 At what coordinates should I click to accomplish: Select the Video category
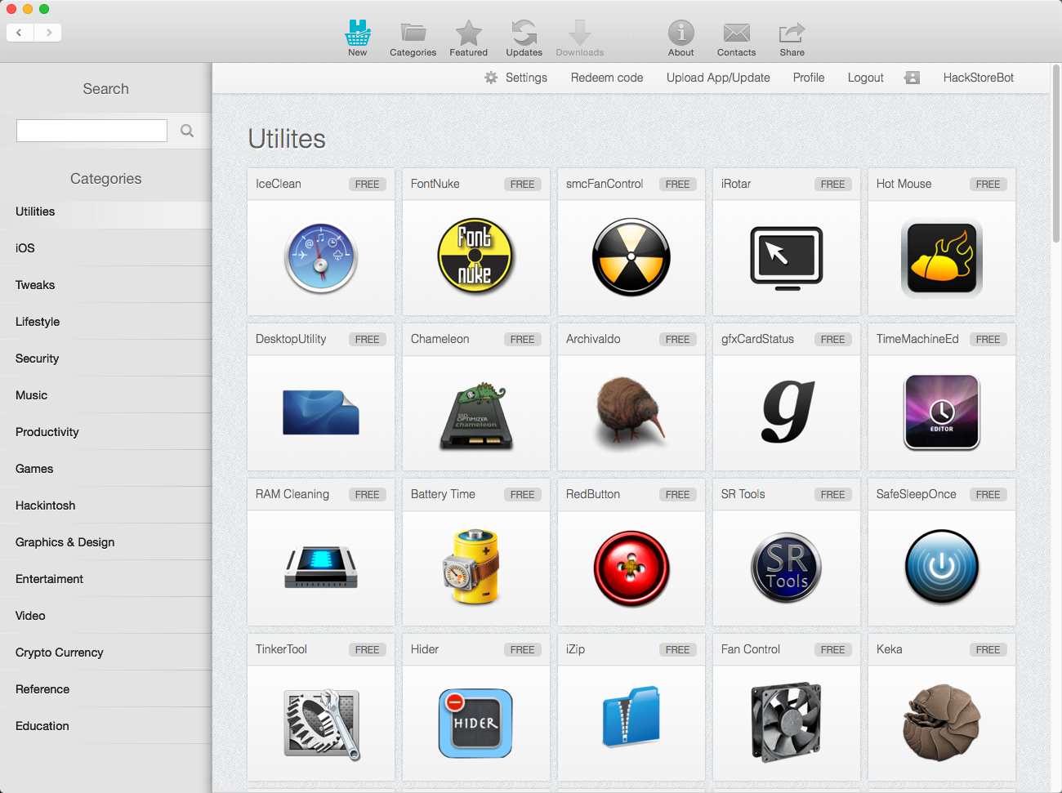[106, 616]
